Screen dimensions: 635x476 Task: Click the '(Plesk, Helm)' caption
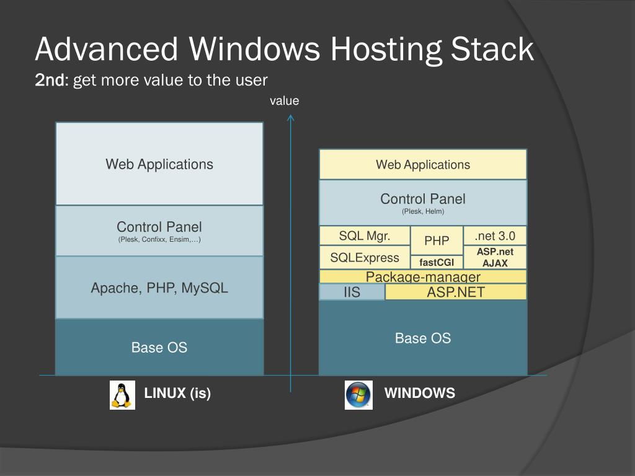(x=423, y=212)
